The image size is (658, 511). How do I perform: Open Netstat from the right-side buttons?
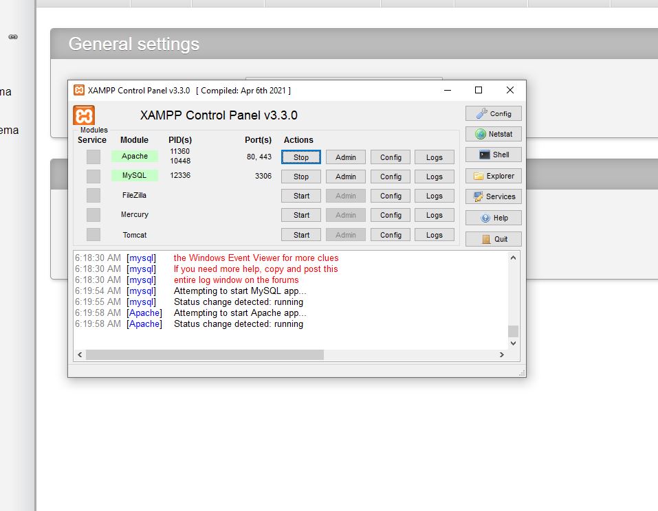tap(493, 135)
